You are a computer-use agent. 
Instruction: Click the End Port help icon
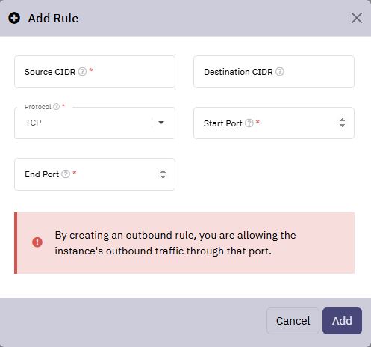point(66,173)
